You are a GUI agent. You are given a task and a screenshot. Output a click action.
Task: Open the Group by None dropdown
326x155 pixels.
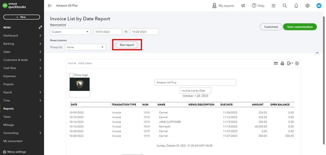[x=85, y=47]
